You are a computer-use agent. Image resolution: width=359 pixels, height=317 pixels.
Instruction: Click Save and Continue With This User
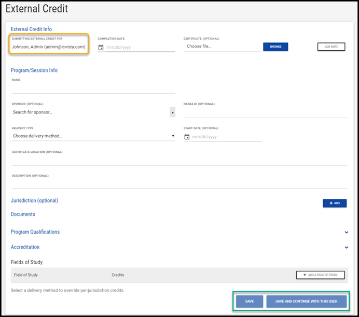(x=306, y=301)
